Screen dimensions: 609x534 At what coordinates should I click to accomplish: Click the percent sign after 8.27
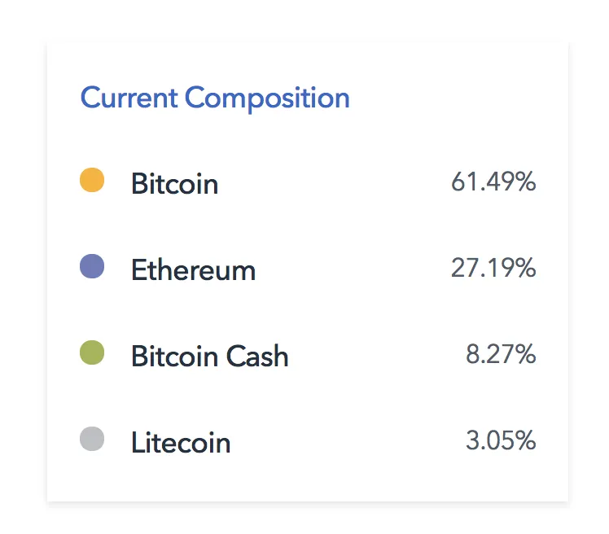(521, 354)
